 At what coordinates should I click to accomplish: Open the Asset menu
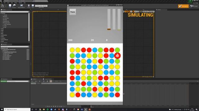point(8,3)
